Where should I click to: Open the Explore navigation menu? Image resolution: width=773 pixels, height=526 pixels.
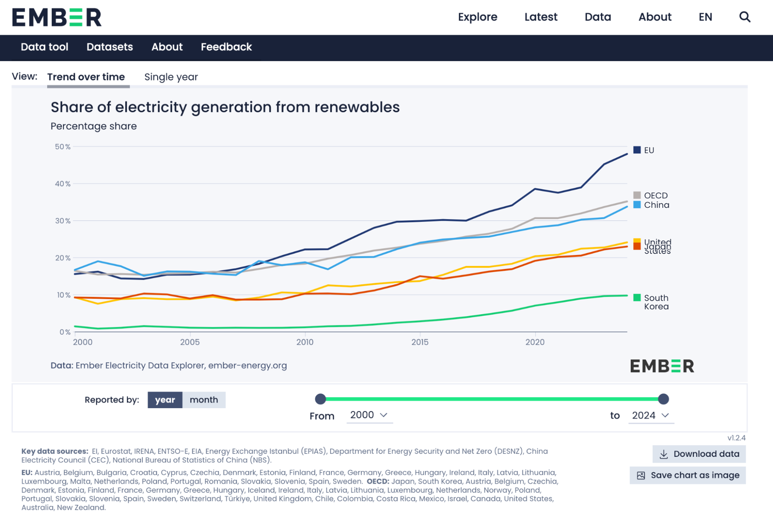477,17
